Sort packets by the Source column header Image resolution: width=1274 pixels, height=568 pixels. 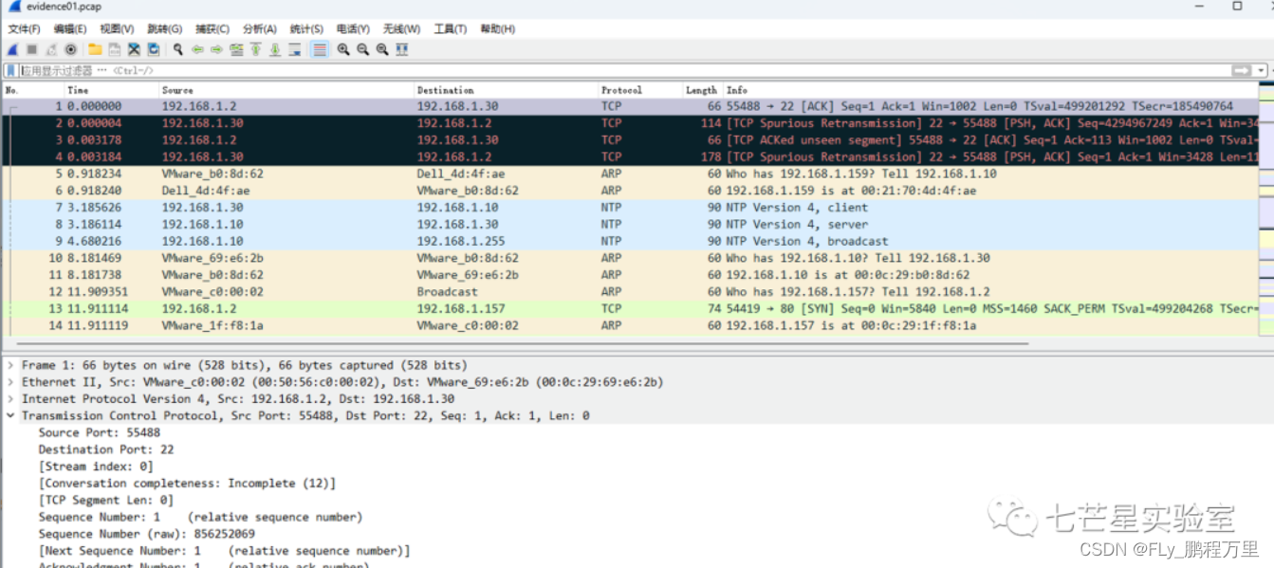(287, 90)
